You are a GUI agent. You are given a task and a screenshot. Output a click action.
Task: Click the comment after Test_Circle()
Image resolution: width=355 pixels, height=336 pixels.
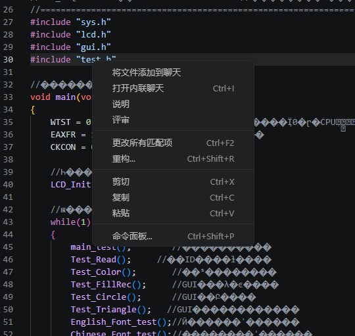click(x=214, y=297)
